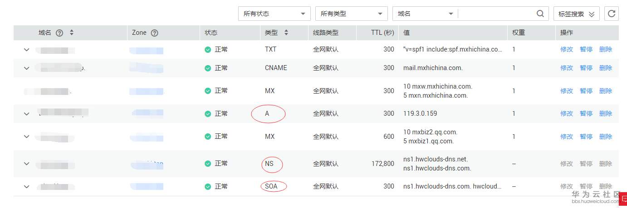
Task: Click help icon beside 域名 header
Action: [x=59, y=33]
